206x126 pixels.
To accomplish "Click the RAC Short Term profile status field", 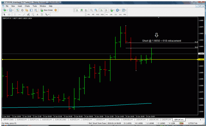I will click(98, 123).
